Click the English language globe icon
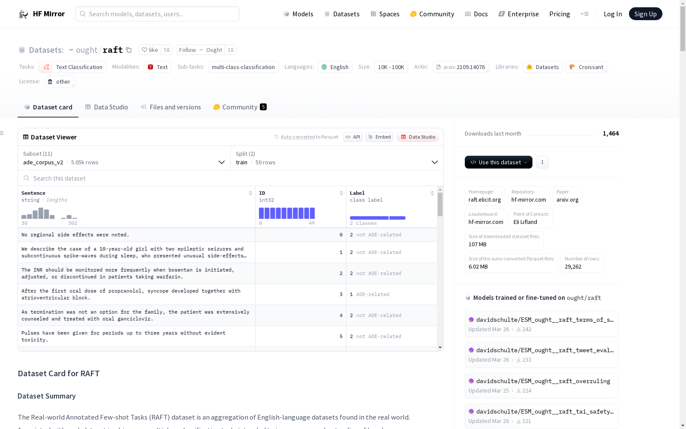This screenshot has height=429, width=686. tap(324, 67)
